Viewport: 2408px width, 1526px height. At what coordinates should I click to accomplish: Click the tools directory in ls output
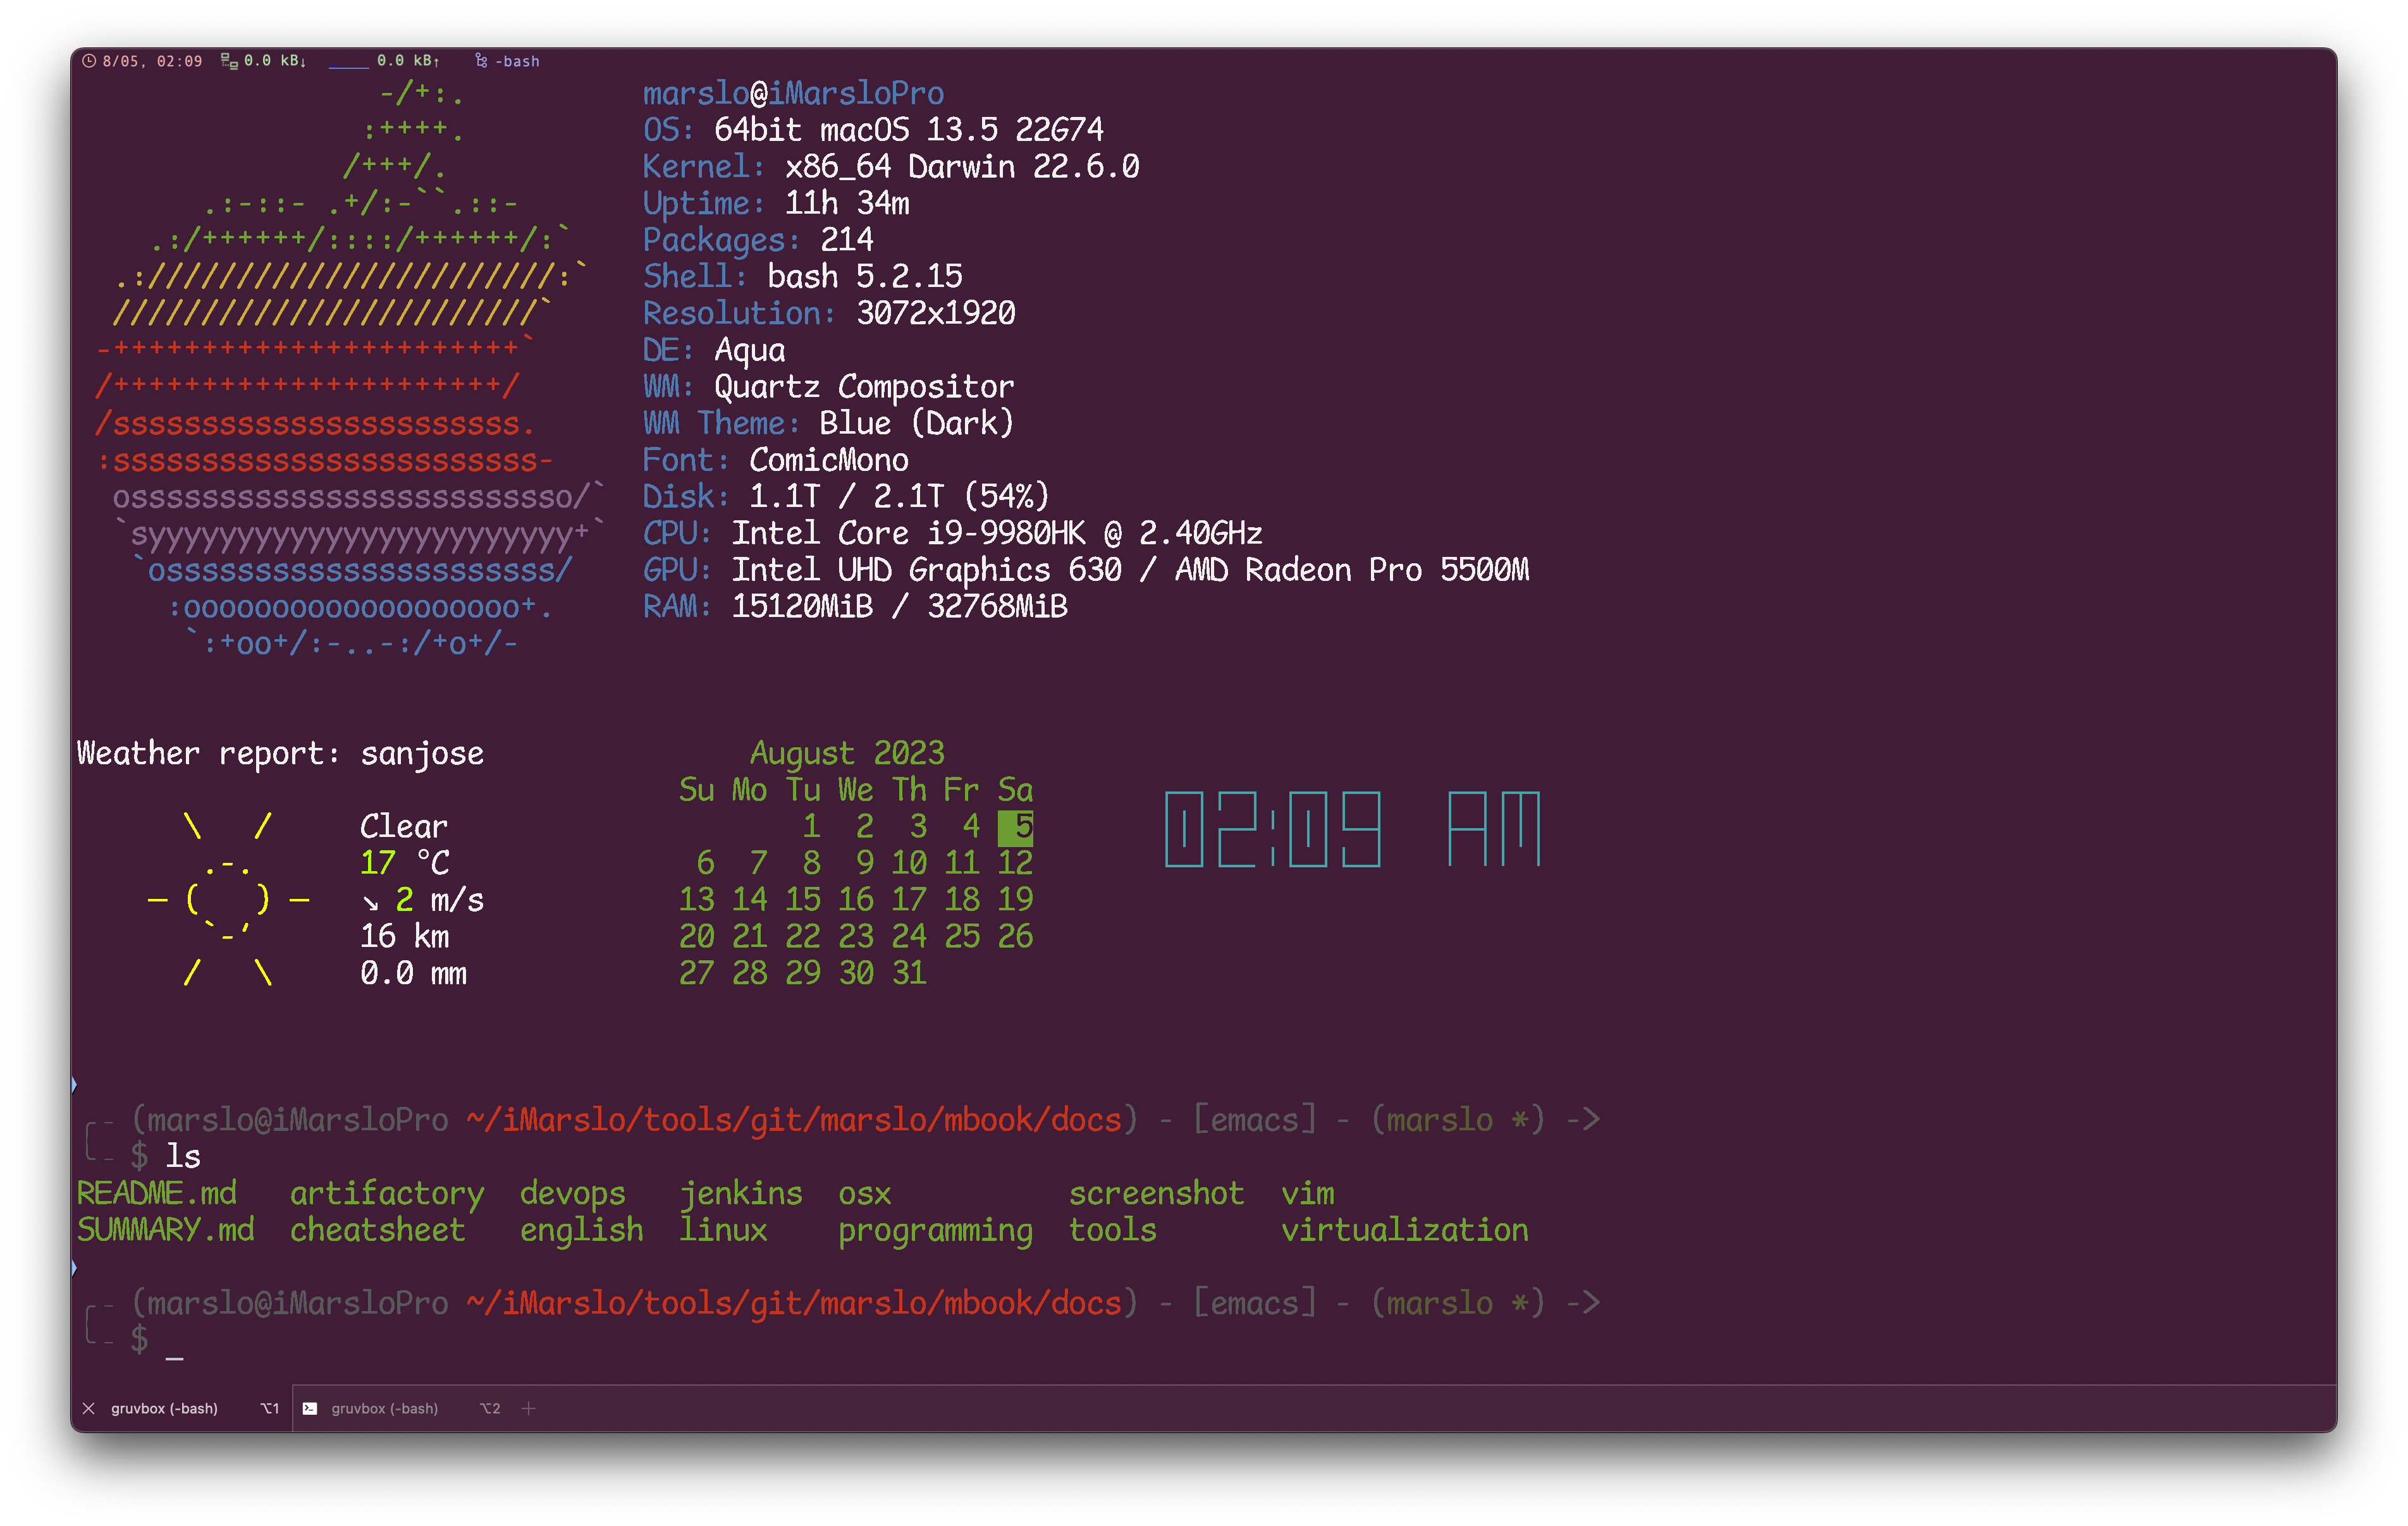pos(1113,1230)
